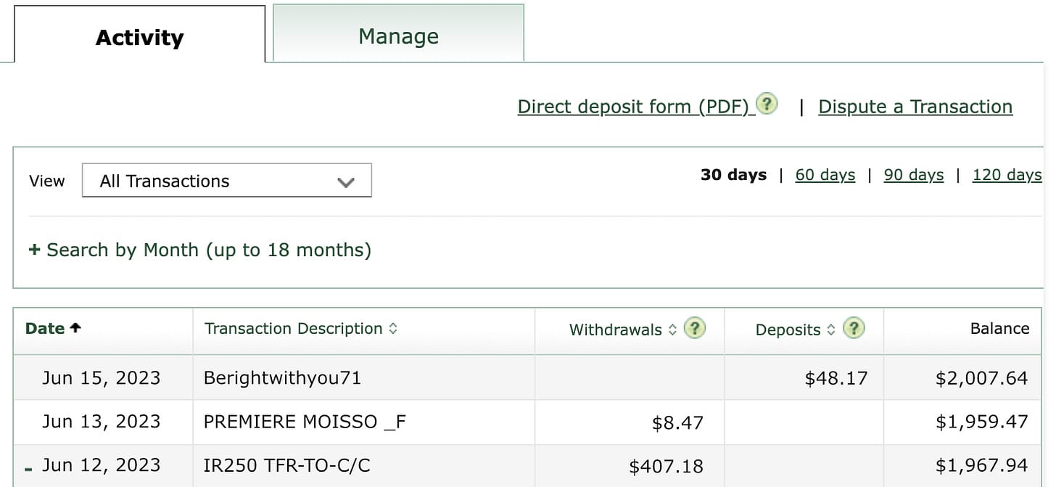This screenshot has height=487, width=1056.
Task: Collapse the Jun 12, 2023 transaction row
Action: [28, 468]
